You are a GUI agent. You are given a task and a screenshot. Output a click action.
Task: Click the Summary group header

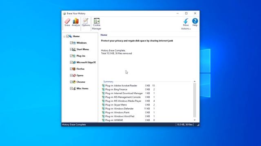pyautogui.click(x=108, y=82)
